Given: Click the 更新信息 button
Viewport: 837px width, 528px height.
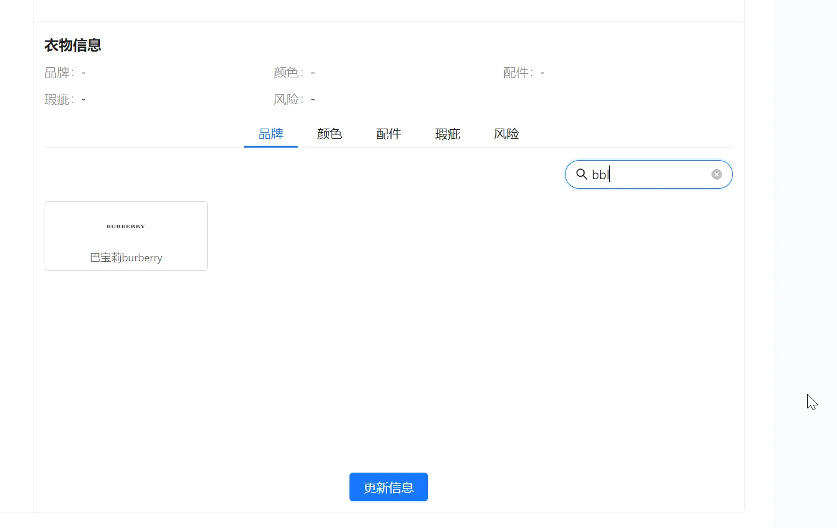Looking at the screenshot, I should pyautogui.click(x=389, y=487).
